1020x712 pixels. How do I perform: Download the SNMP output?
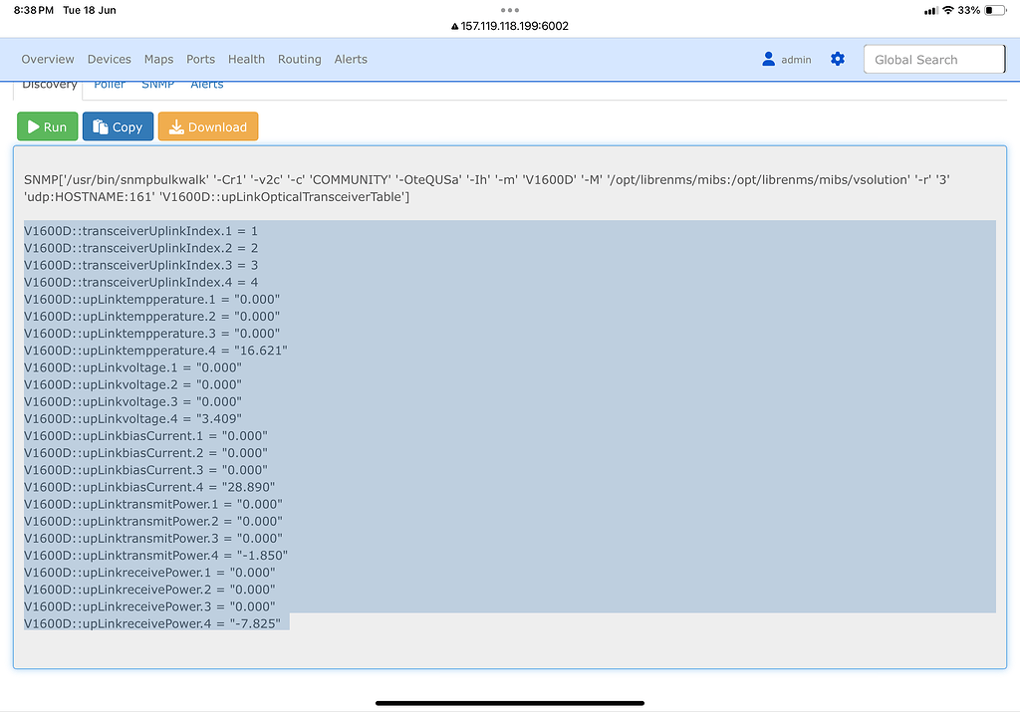point(207,126)
